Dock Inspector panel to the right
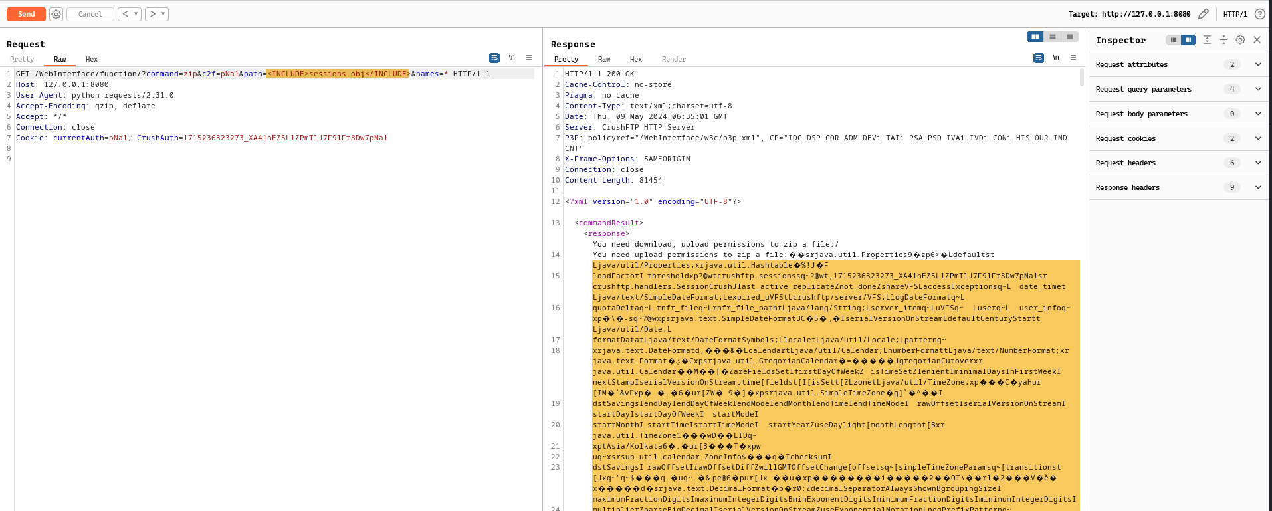Screen dimensions: 1272x511 point(1188,40)
